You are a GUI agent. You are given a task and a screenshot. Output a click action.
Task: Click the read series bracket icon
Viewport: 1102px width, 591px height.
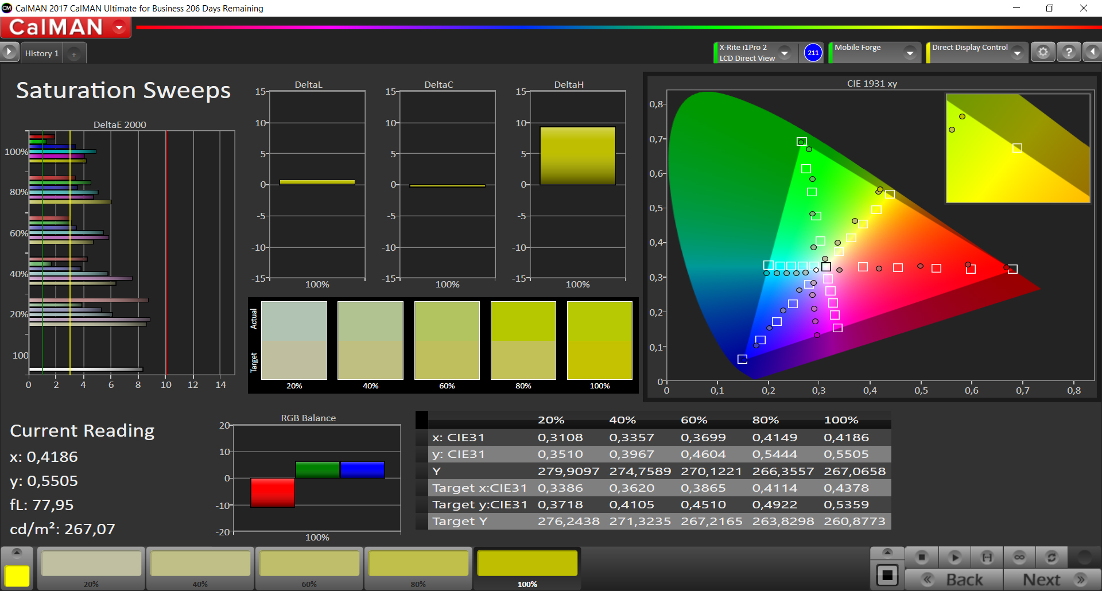pos(987,557)
